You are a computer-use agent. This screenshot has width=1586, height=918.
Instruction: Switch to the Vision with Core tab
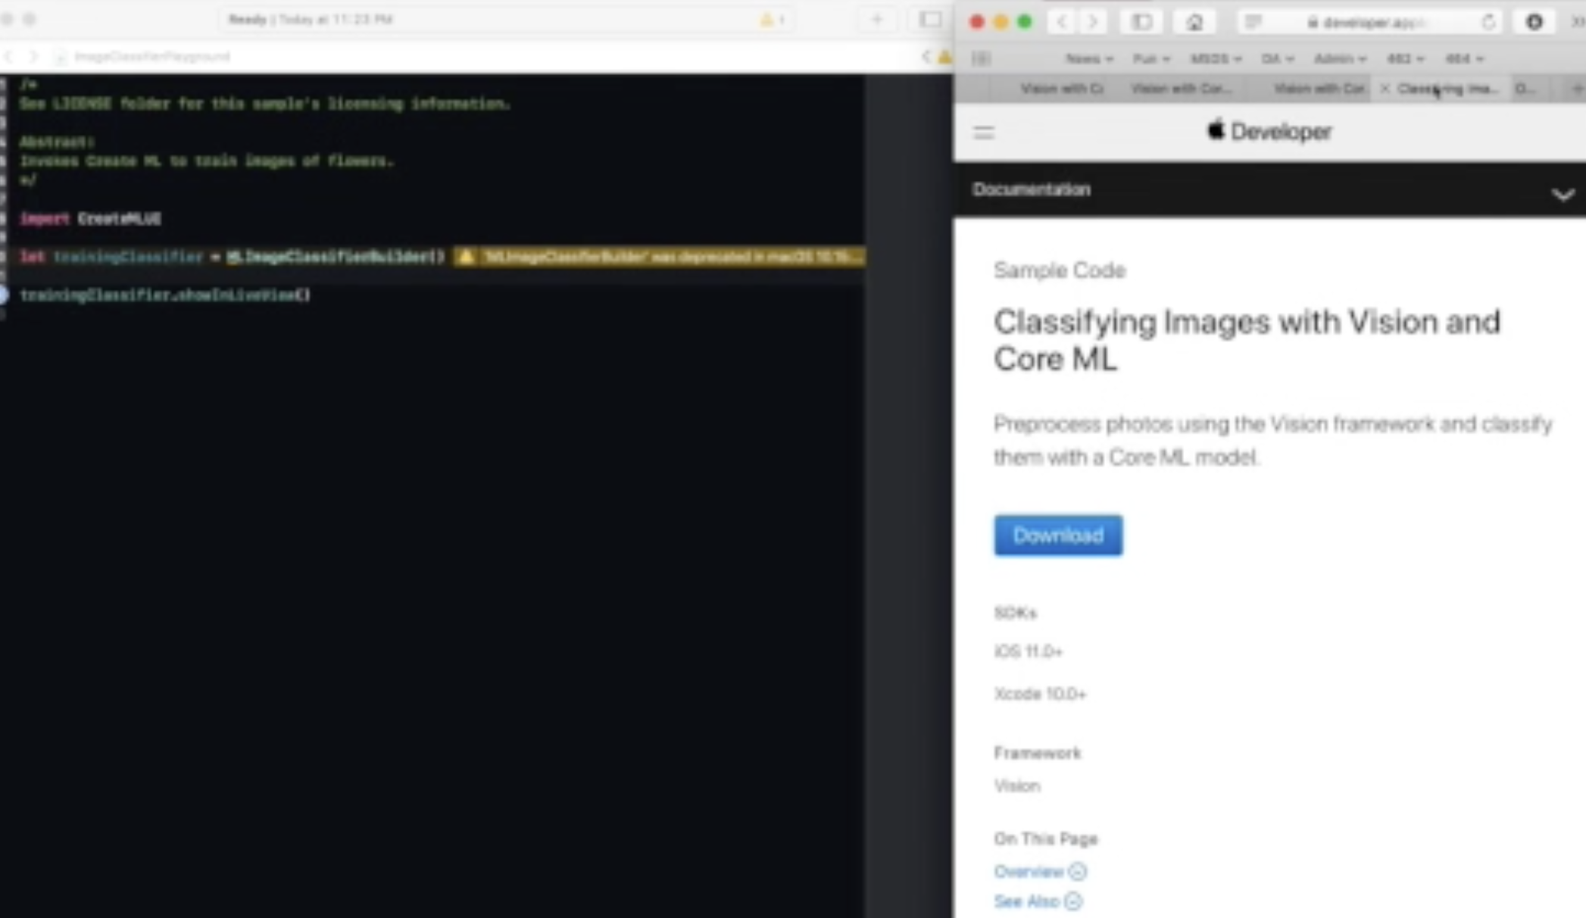1182,88
